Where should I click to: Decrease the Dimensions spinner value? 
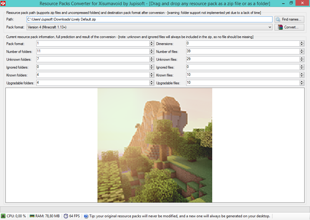pyautogui.click(x=302, y=45)
